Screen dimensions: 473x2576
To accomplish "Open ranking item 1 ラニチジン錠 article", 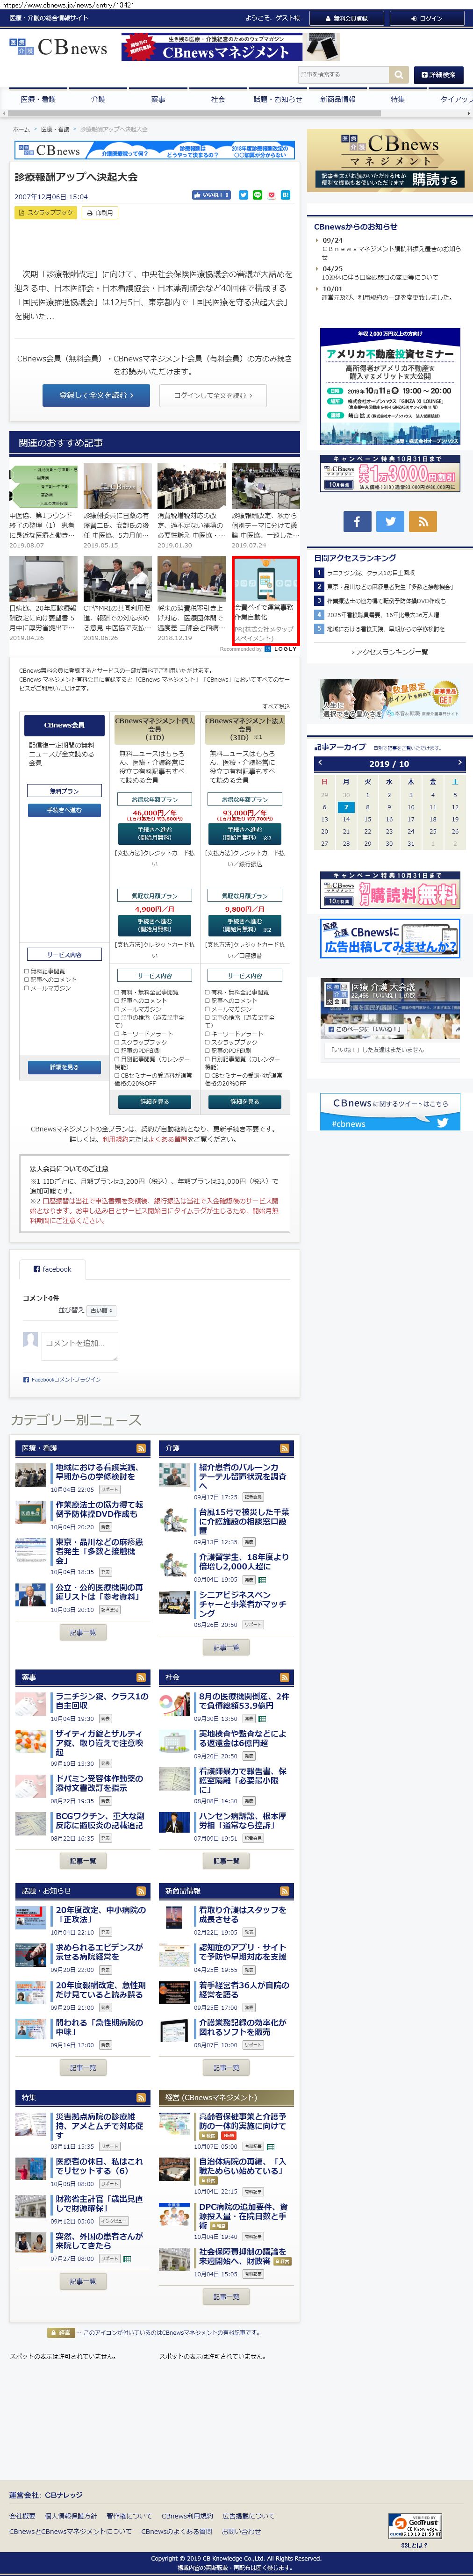I will (x=372, y=573).
